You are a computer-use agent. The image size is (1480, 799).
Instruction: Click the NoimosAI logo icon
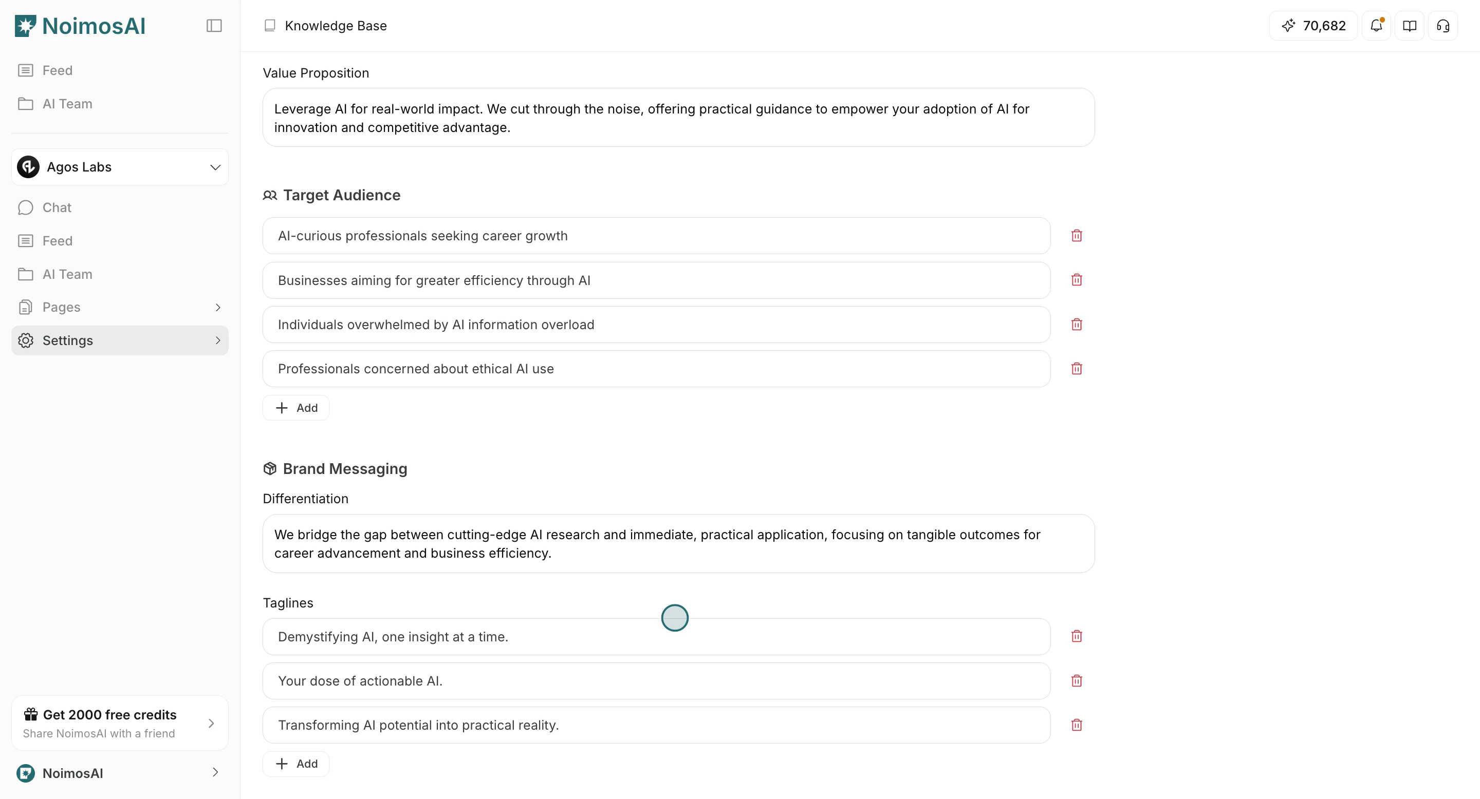click(x=25, y=25)
